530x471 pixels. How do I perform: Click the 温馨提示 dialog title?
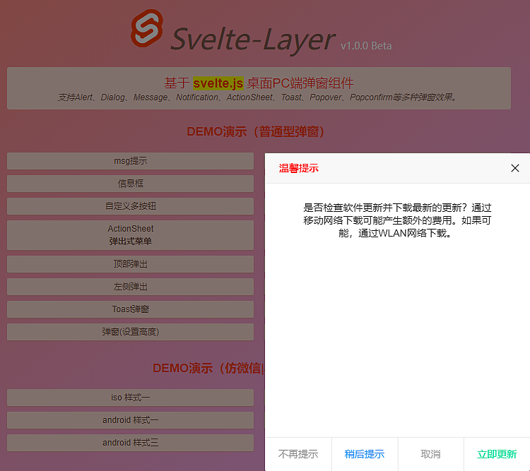298,168
